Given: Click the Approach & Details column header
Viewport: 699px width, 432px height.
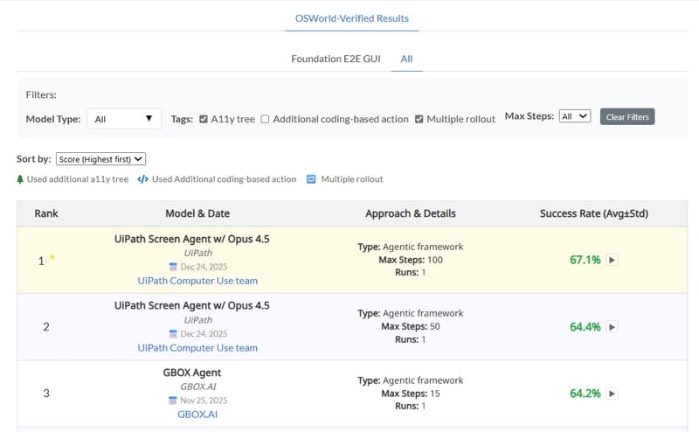Looking at the screenshot, I should [411, 213].
